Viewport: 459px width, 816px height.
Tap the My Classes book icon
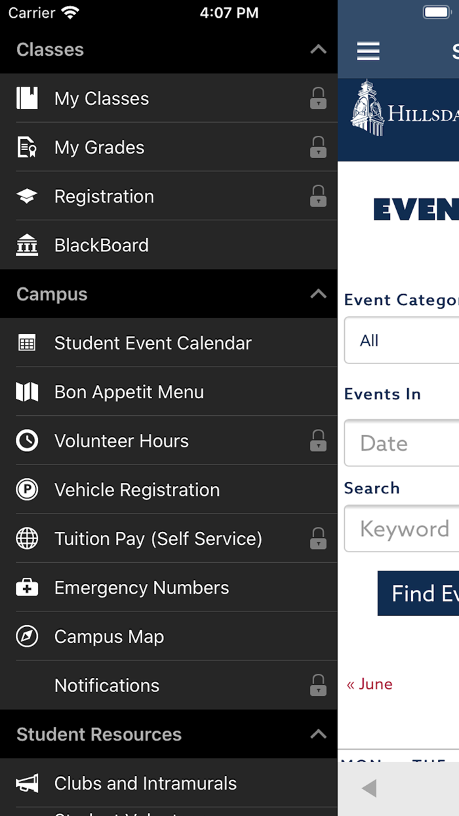[x=27, y=98]
